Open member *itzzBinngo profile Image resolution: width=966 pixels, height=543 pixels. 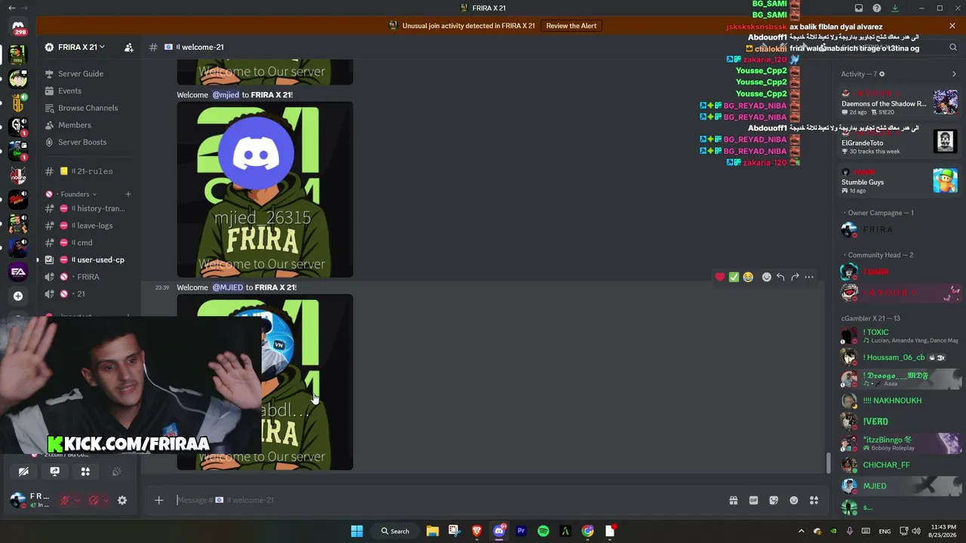899,443
